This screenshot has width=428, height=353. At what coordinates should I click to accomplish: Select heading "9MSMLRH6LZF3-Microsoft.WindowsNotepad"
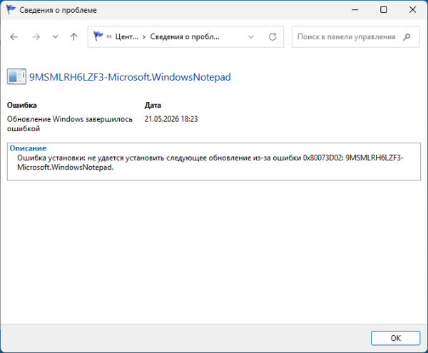(130, 77)
